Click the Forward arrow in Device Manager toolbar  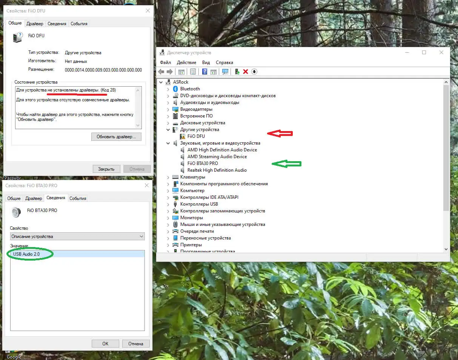(169, 72)
